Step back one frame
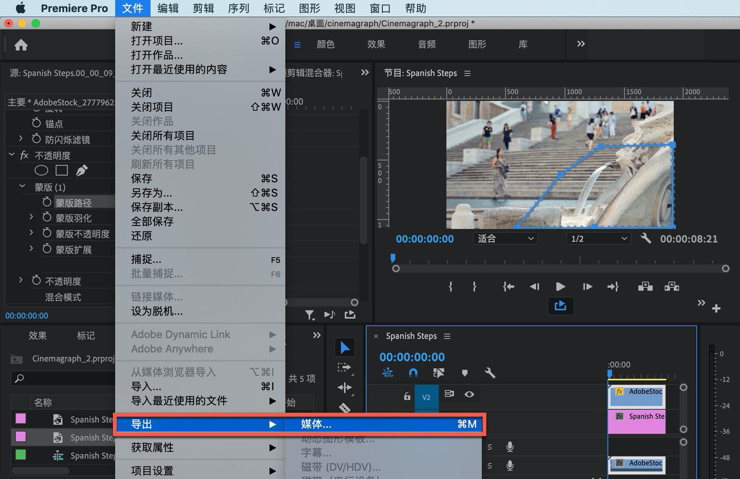Viewport: 740px width, 479px height. click(535, 287)
